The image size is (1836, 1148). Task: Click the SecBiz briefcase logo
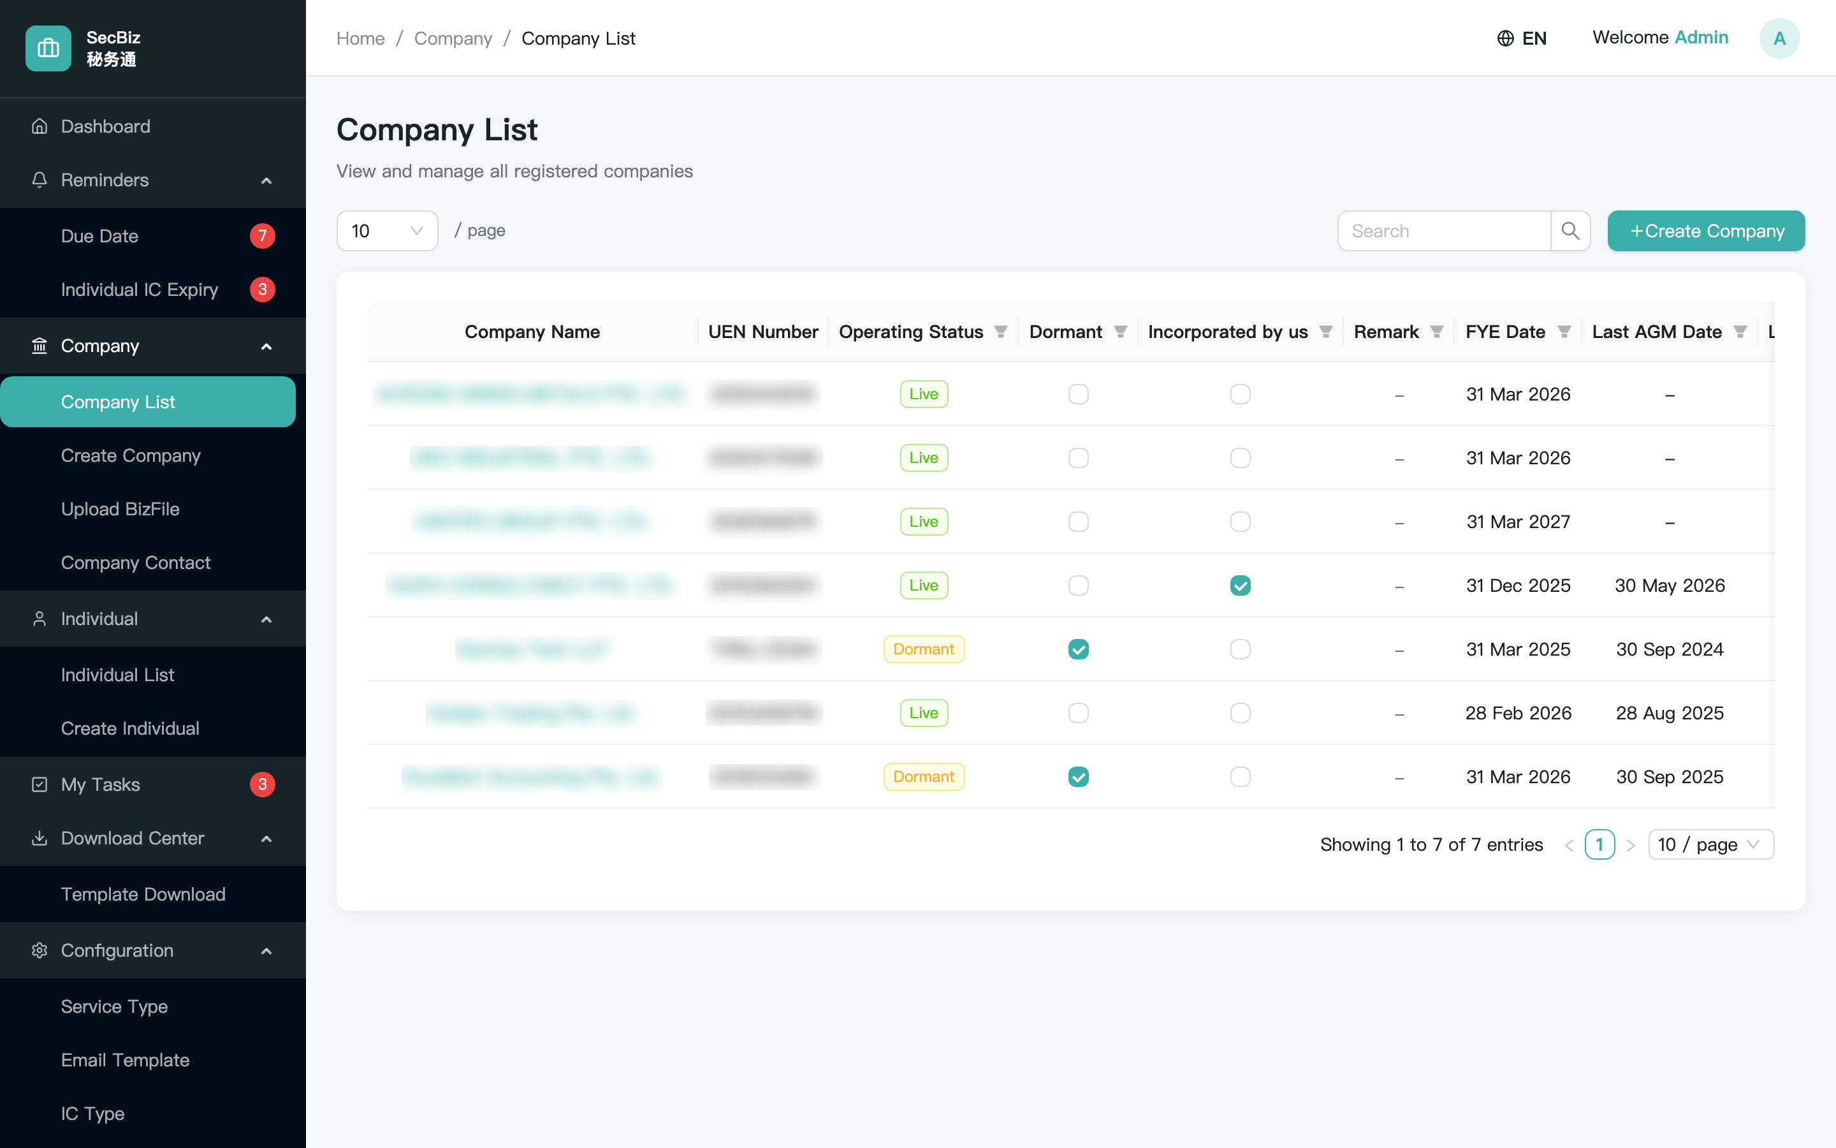[48, 48]
